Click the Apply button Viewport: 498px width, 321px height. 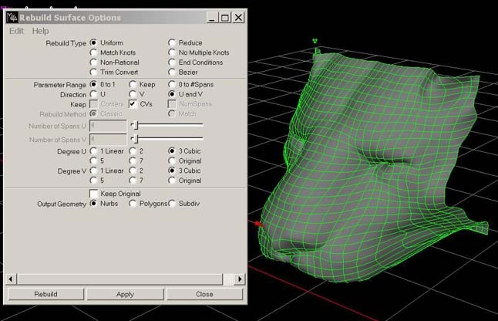125,294
